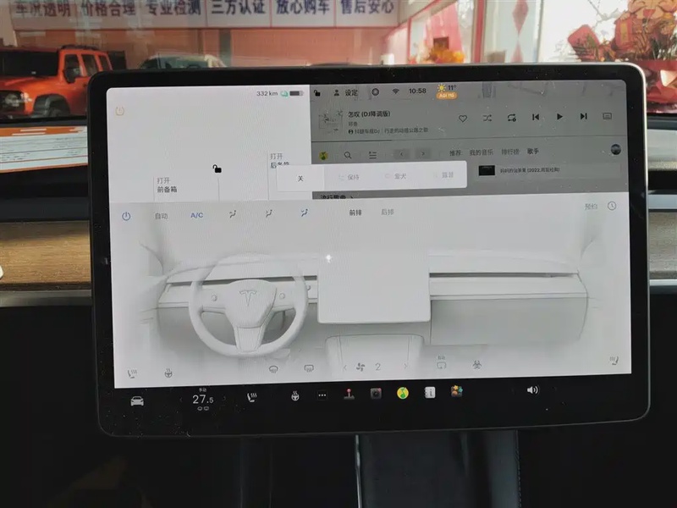The width and height of the screenshot is (677, 508).
Task: Like the current song with heart icon
Action: [463, 118]
